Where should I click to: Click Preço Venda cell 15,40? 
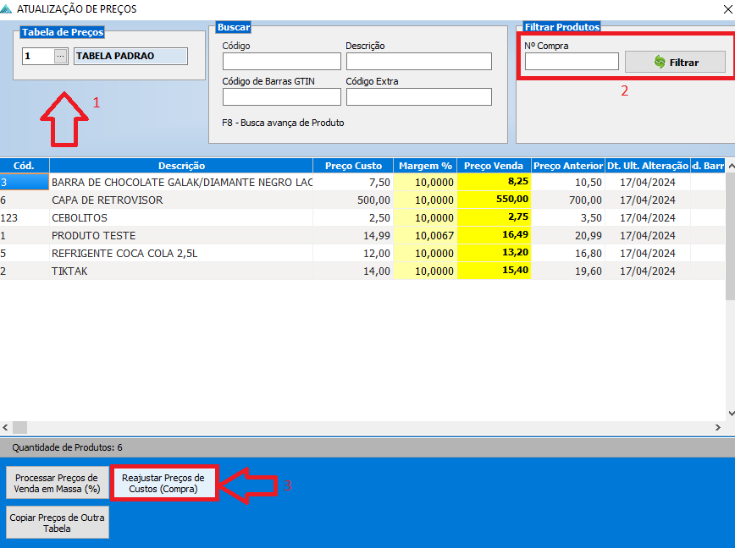[494, 271]
